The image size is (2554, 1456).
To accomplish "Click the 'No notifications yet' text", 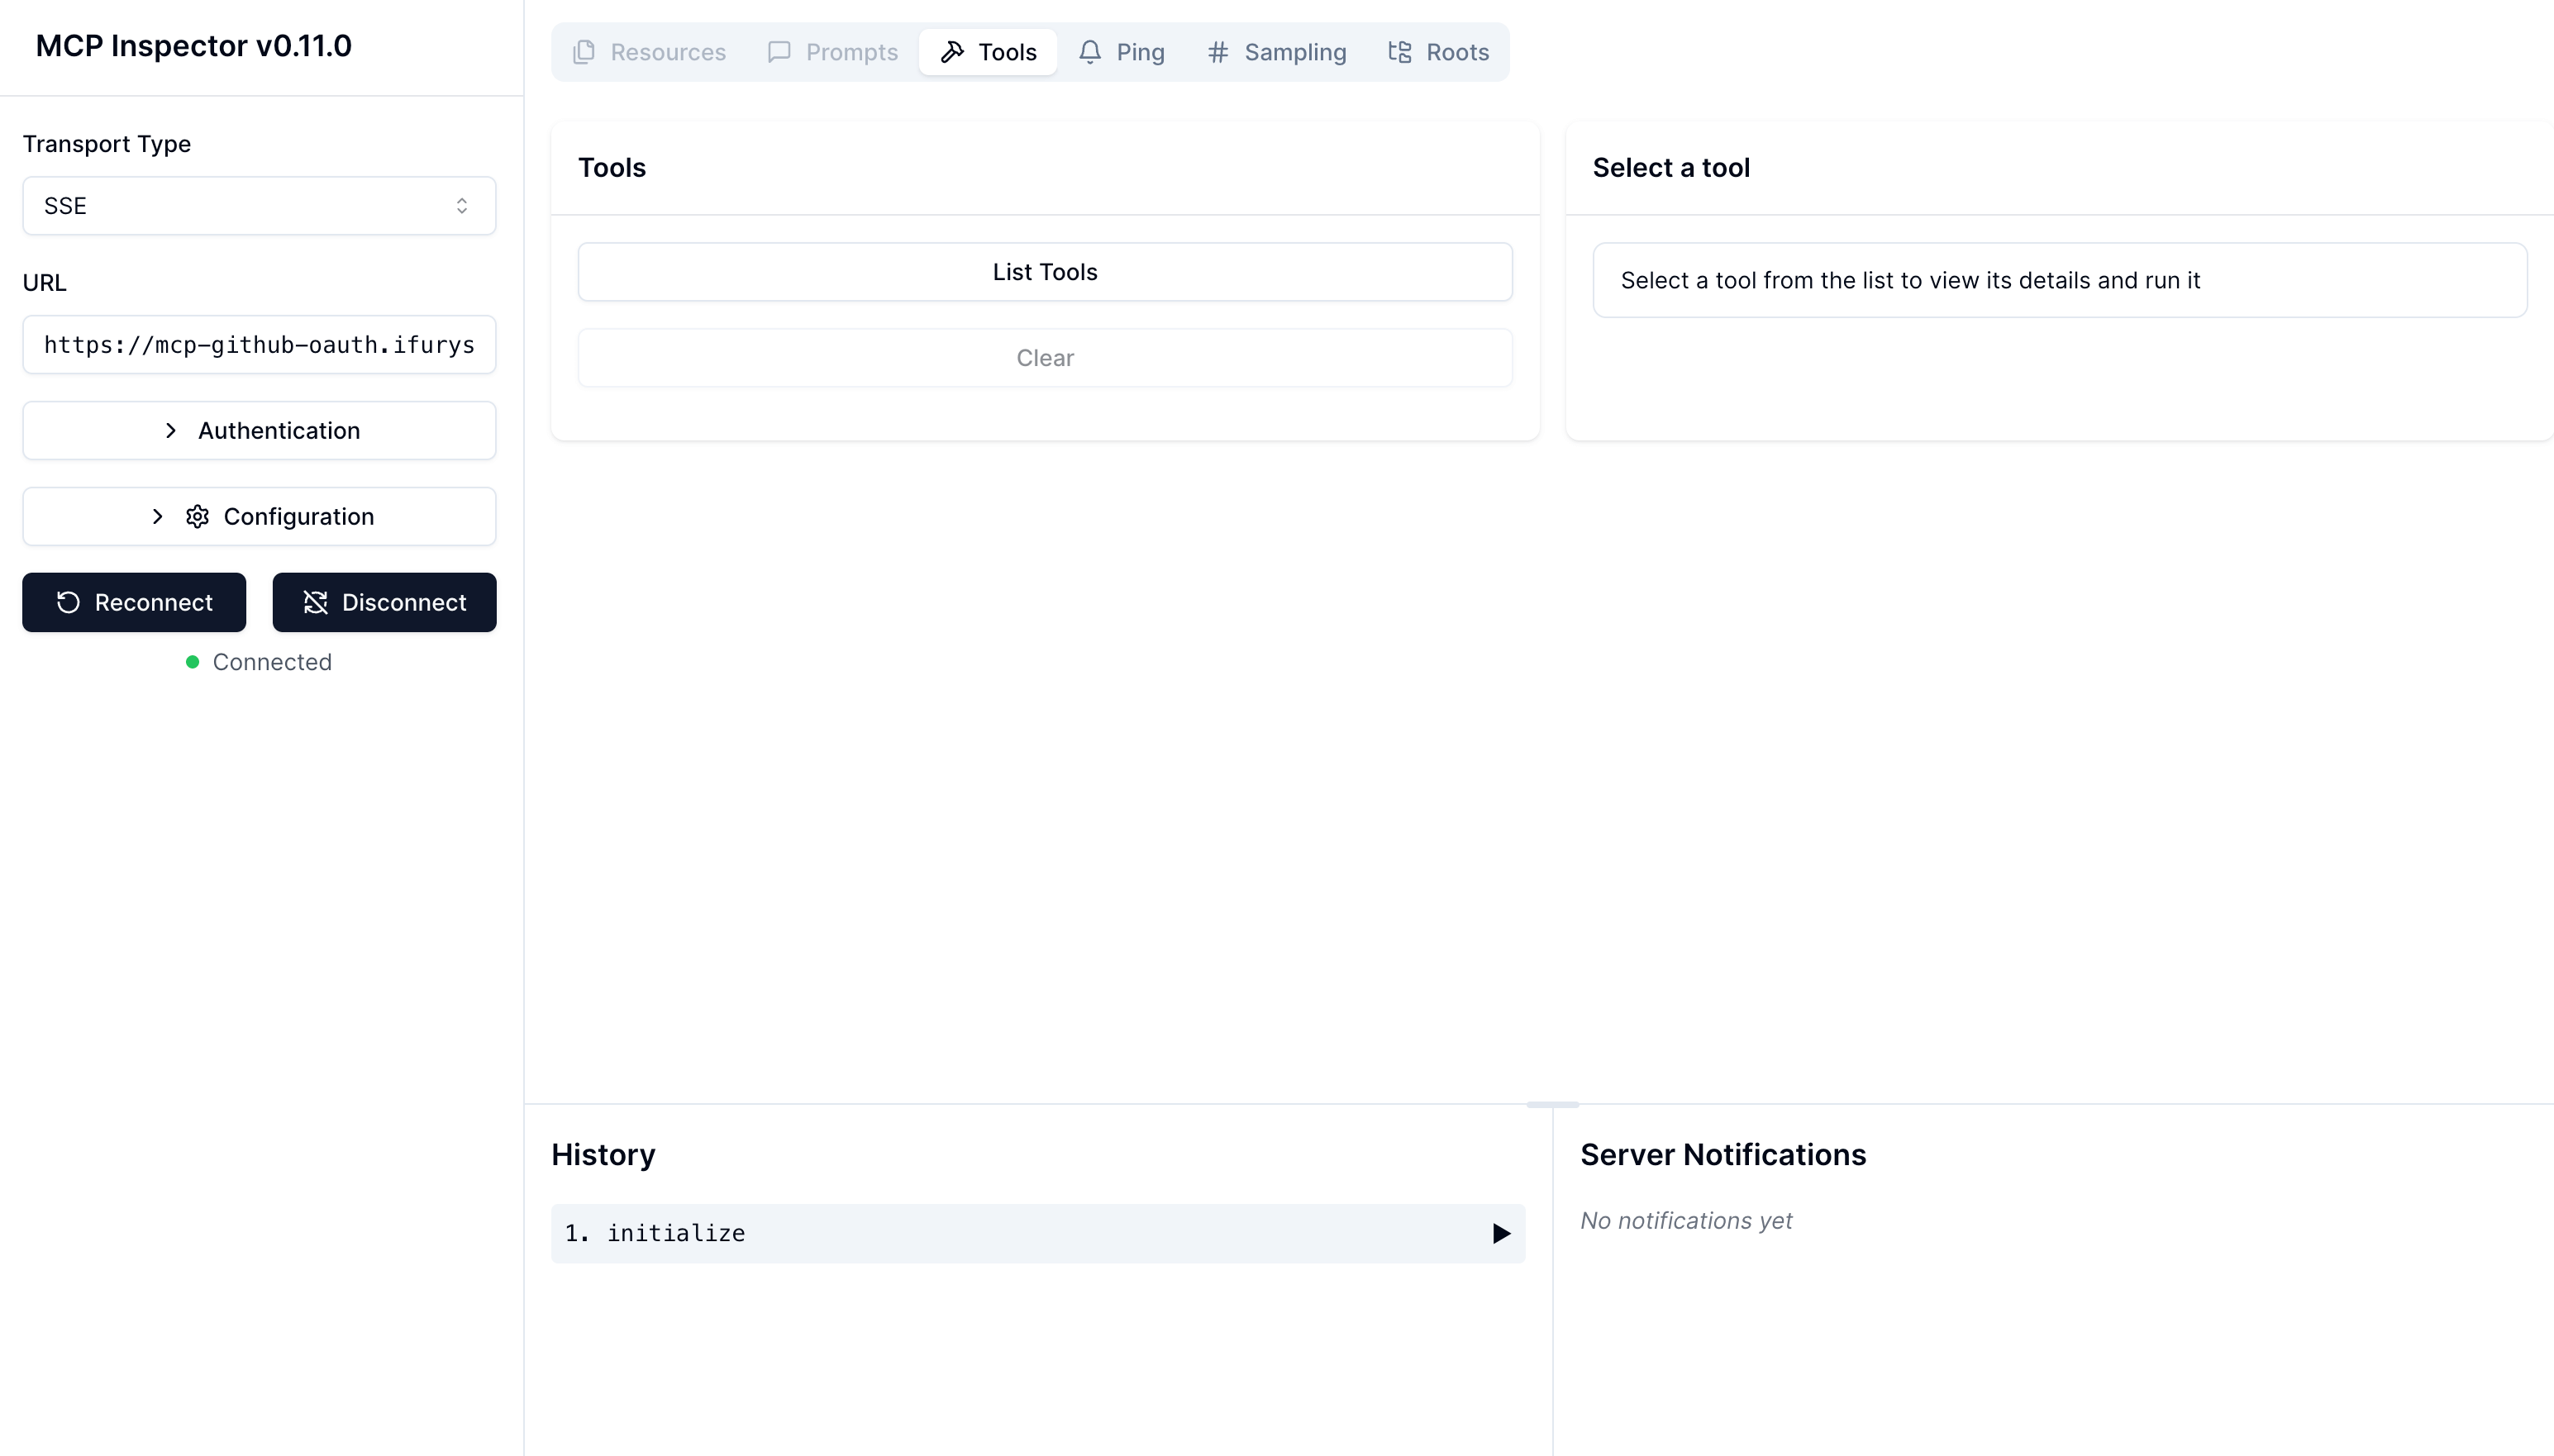I will pos(1686,1221).
